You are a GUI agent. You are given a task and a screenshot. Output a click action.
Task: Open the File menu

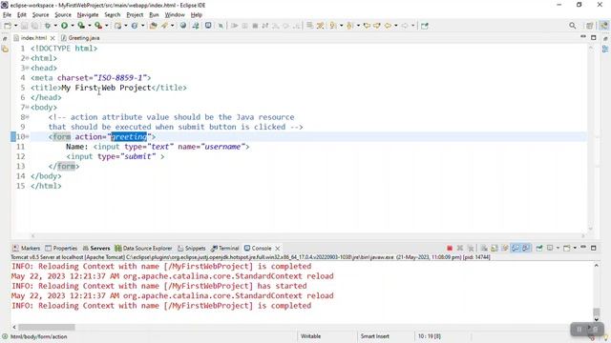7,15
